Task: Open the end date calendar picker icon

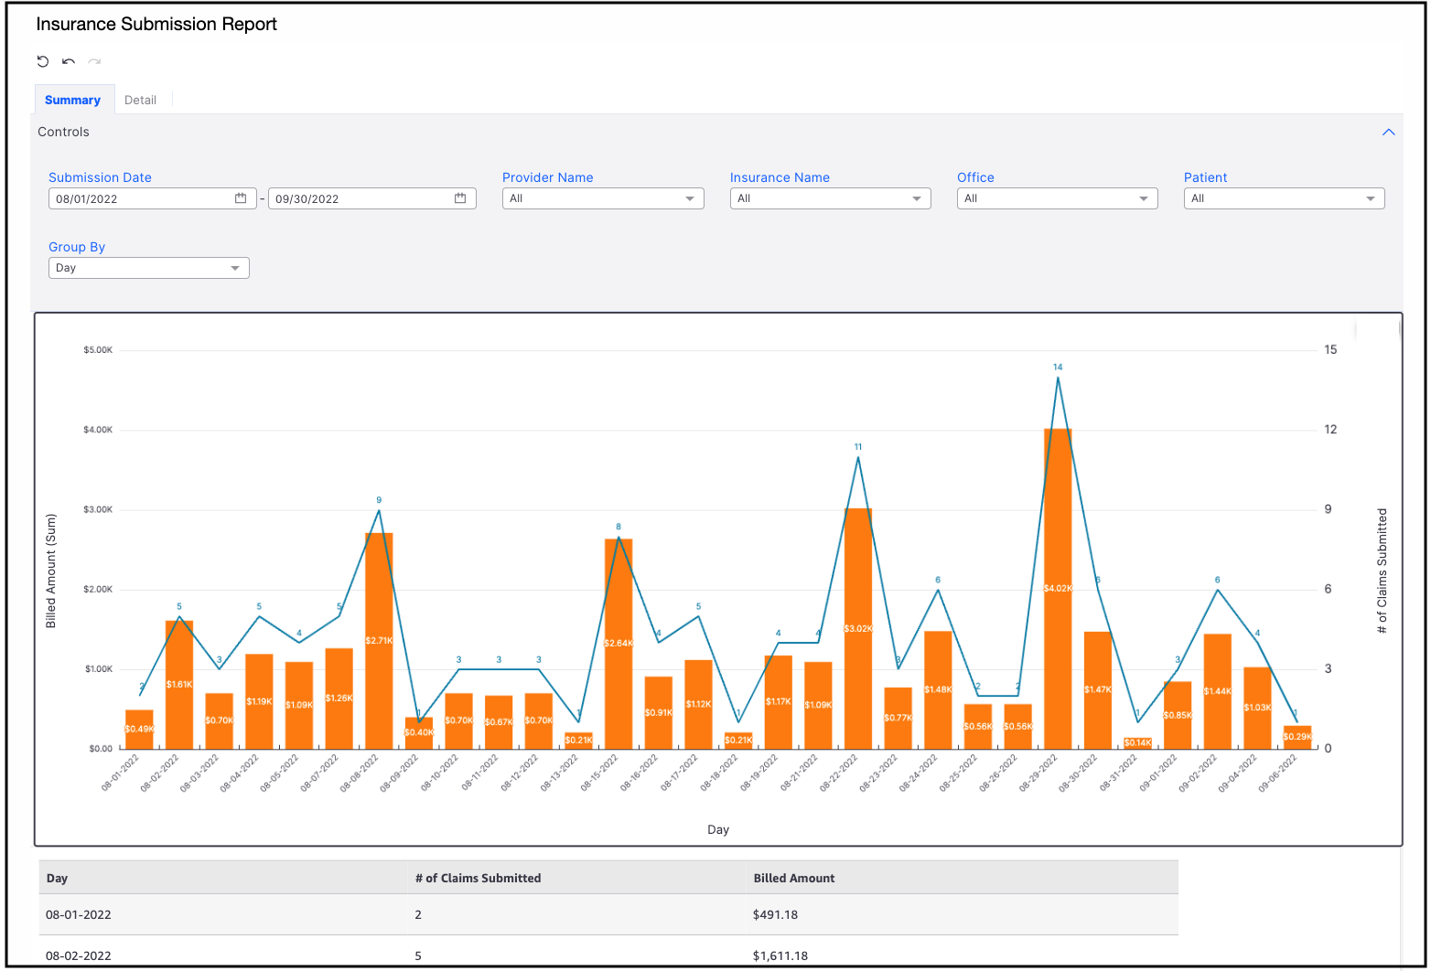Action: point(460,198)
